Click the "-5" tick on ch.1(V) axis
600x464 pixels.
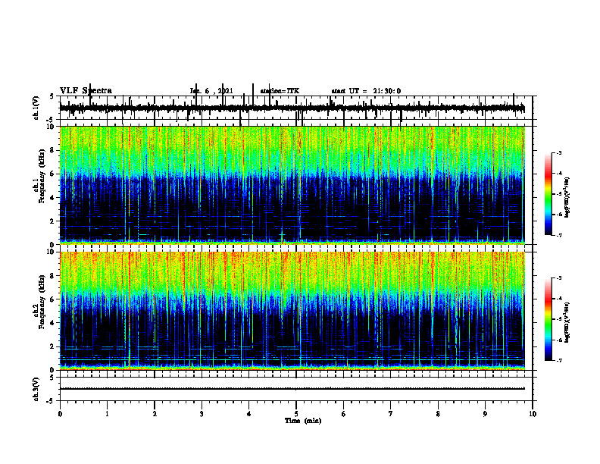pyautogui.click(x=51, y=120)
